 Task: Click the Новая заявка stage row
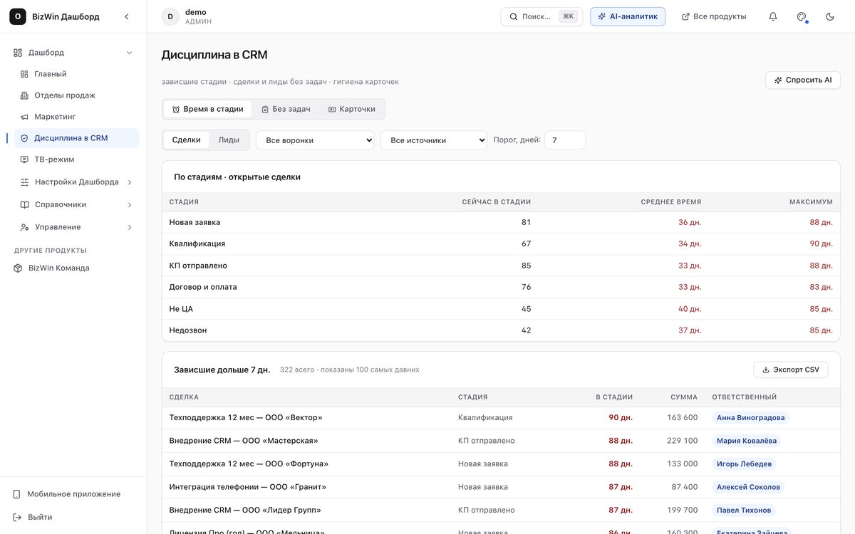[501, 222]
